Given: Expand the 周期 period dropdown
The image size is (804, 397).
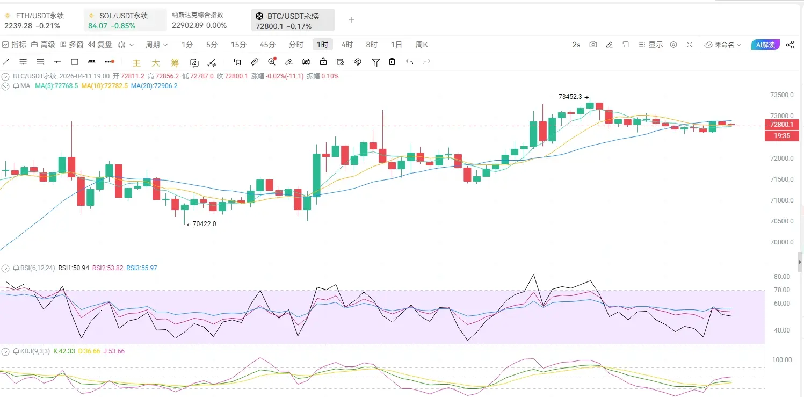Looking at the screenshot, I should click(157, 45).
